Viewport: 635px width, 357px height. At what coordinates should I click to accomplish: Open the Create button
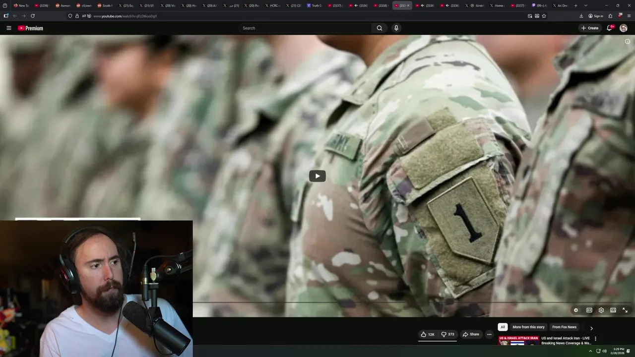pyautogui.click(x=590, y=28)
